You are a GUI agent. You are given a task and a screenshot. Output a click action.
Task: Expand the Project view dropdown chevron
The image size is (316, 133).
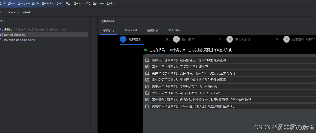coord(5,21)
